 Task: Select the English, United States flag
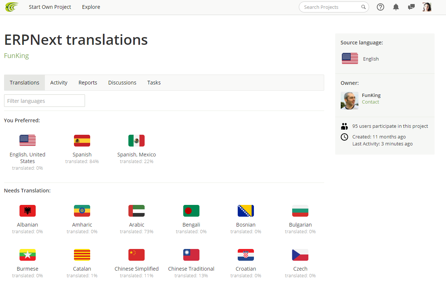click(28, 141)
